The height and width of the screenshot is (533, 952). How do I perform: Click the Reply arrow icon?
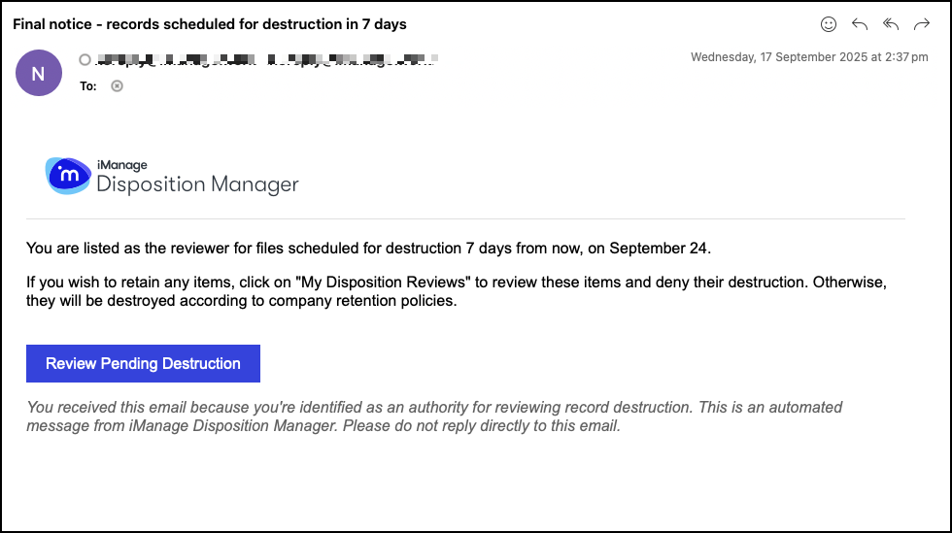pos(860,24)
